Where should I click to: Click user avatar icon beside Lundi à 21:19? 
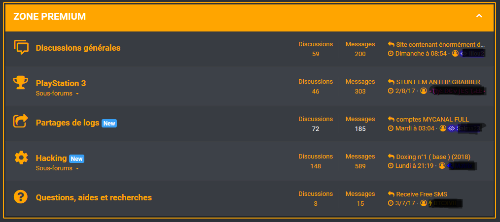[442, 166]
